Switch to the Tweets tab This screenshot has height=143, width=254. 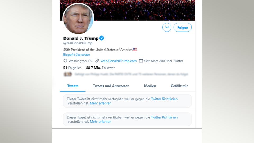tap(73, 86)
